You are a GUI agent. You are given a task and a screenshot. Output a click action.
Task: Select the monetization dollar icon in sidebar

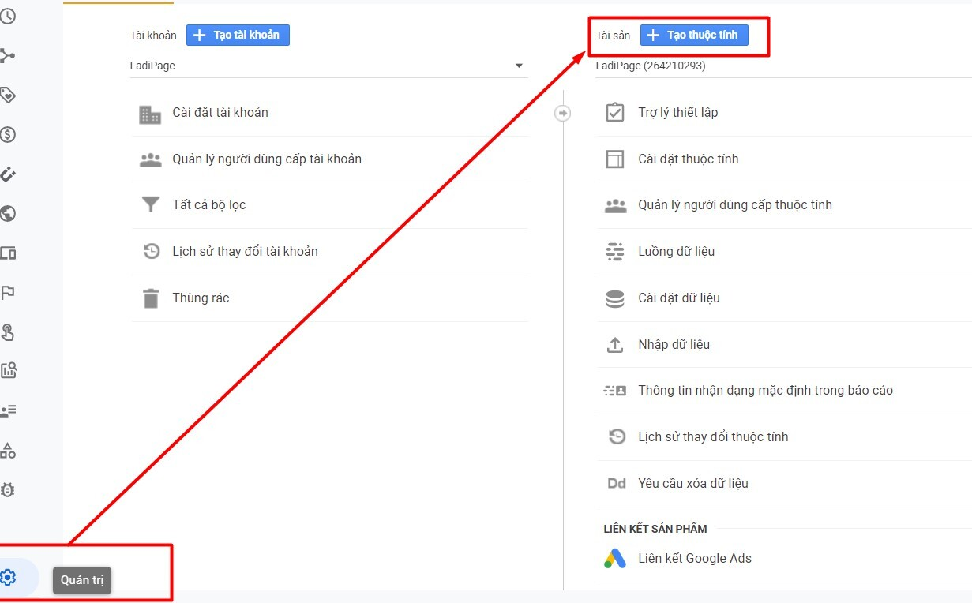coord(8,135)
